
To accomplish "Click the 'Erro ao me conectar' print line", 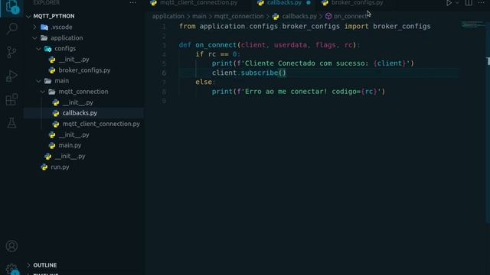I will pyautogui.click(x=299, y=92).
